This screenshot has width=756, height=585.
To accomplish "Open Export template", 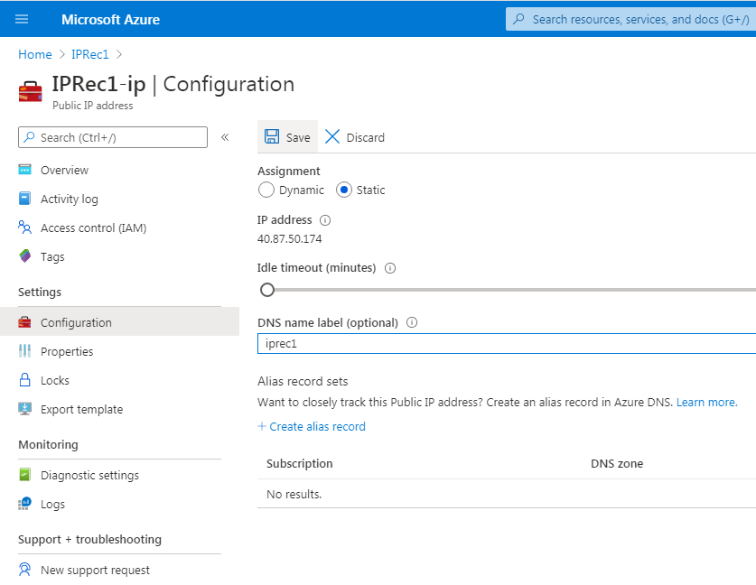I will coord(81,409).
